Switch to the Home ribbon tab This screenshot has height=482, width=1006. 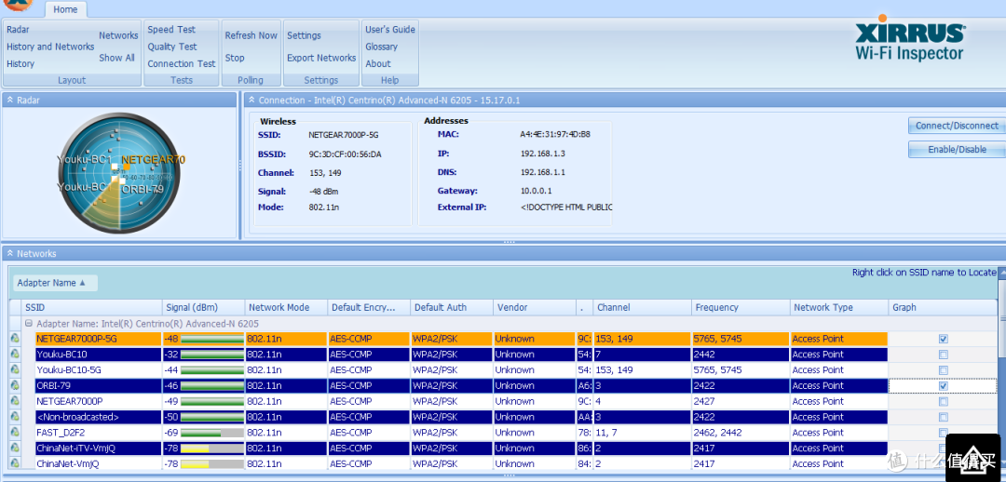65,9
